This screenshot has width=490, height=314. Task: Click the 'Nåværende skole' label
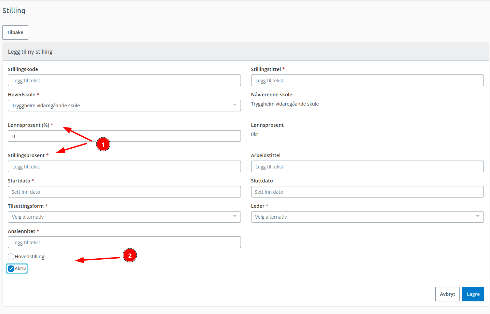272,95
